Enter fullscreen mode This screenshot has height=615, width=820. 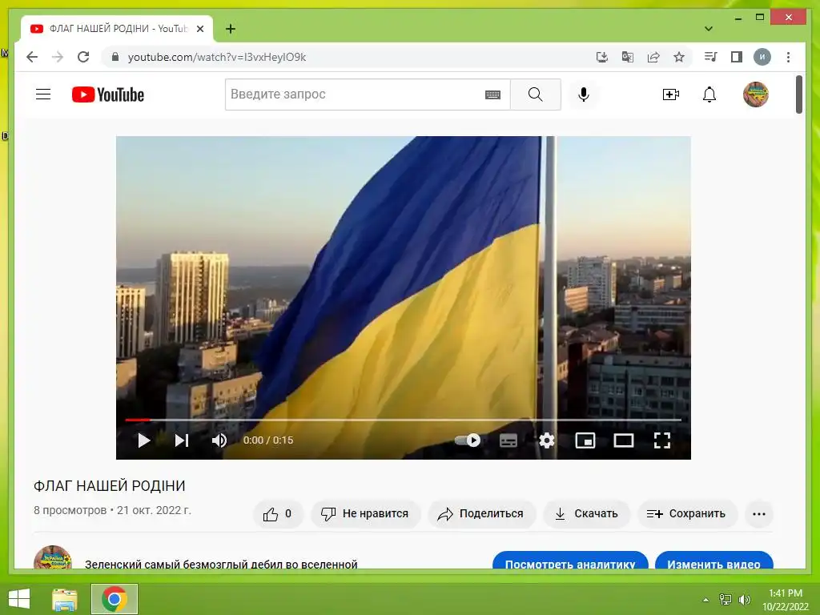pos(662,440)
